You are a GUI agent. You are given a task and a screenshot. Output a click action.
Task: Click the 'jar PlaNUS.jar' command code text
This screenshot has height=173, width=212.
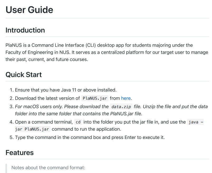(x=32, y=129)
